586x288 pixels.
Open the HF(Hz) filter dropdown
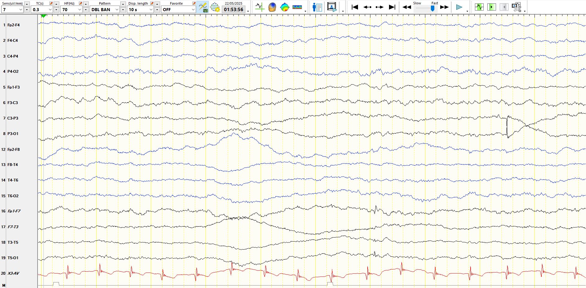click(71, 10)
